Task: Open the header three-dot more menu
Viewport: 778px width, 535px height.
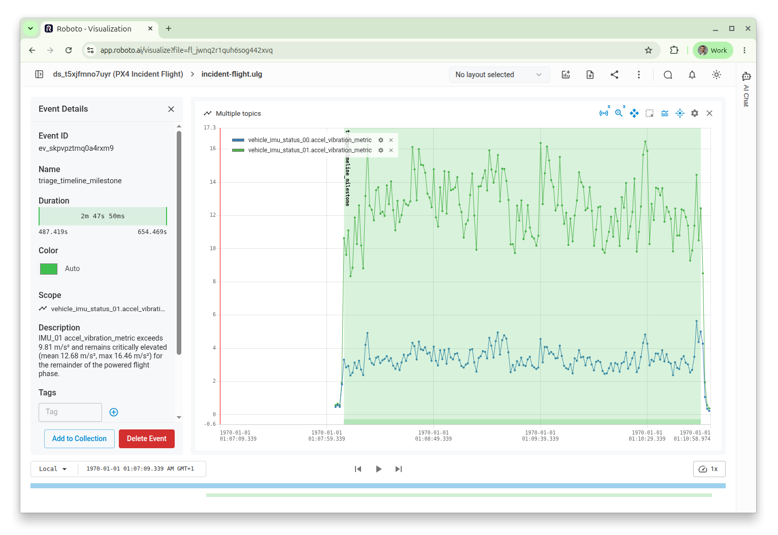Action: [639, 75]
